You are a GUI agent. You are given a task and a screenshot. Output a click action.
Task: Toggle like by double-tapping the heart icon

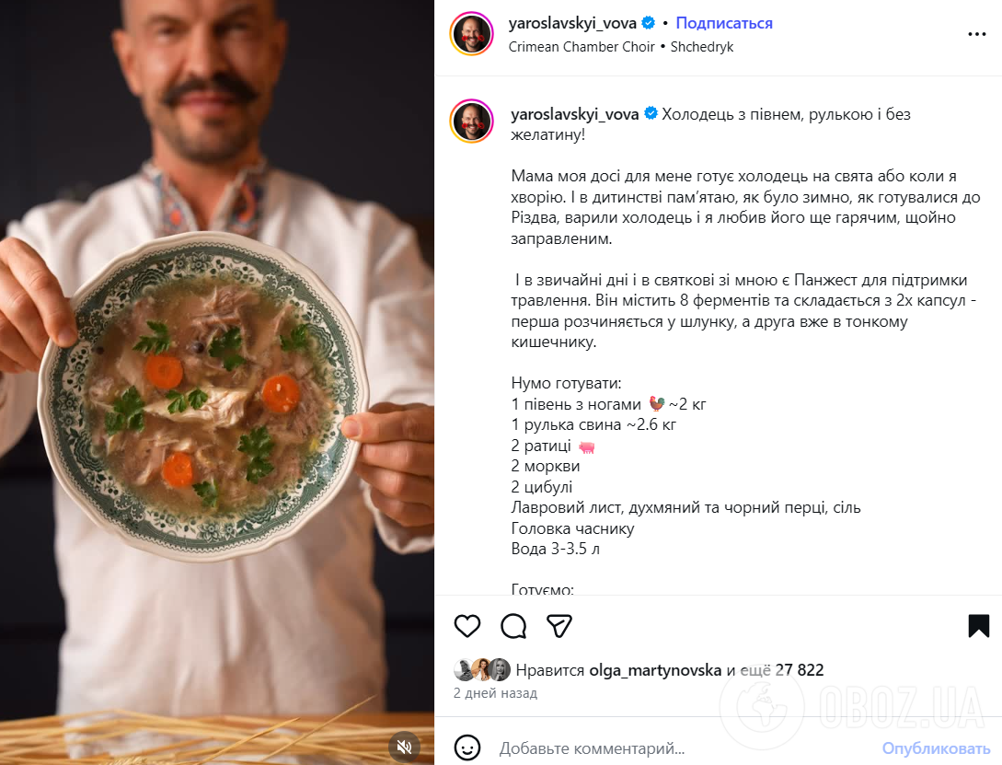click(468, 625)
